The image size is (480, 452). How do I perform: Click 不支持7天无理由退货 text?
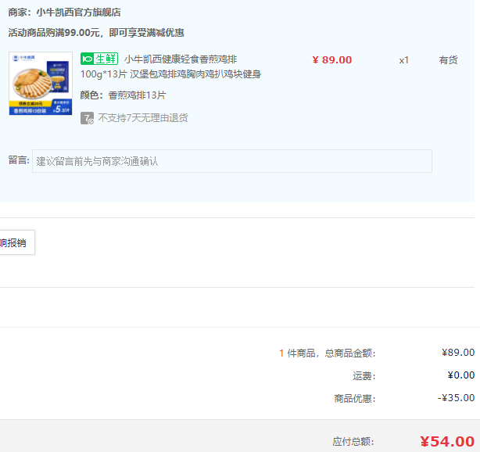point(142,118)
